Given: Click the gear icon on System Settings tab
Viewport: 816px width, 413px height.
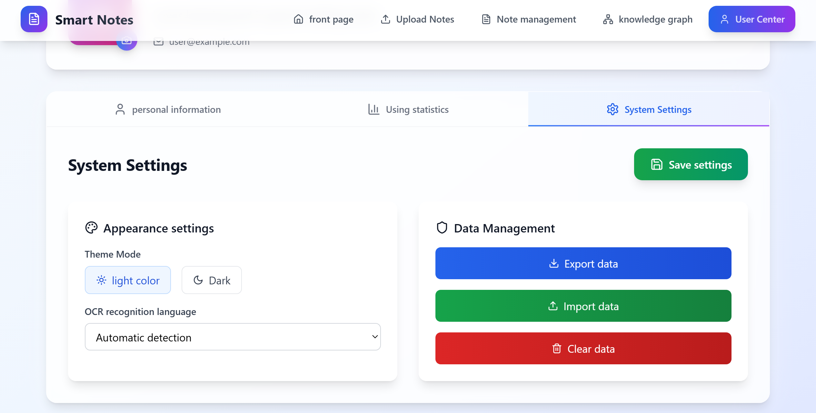Looking at the screenshot, I should (x=612, y=110).
